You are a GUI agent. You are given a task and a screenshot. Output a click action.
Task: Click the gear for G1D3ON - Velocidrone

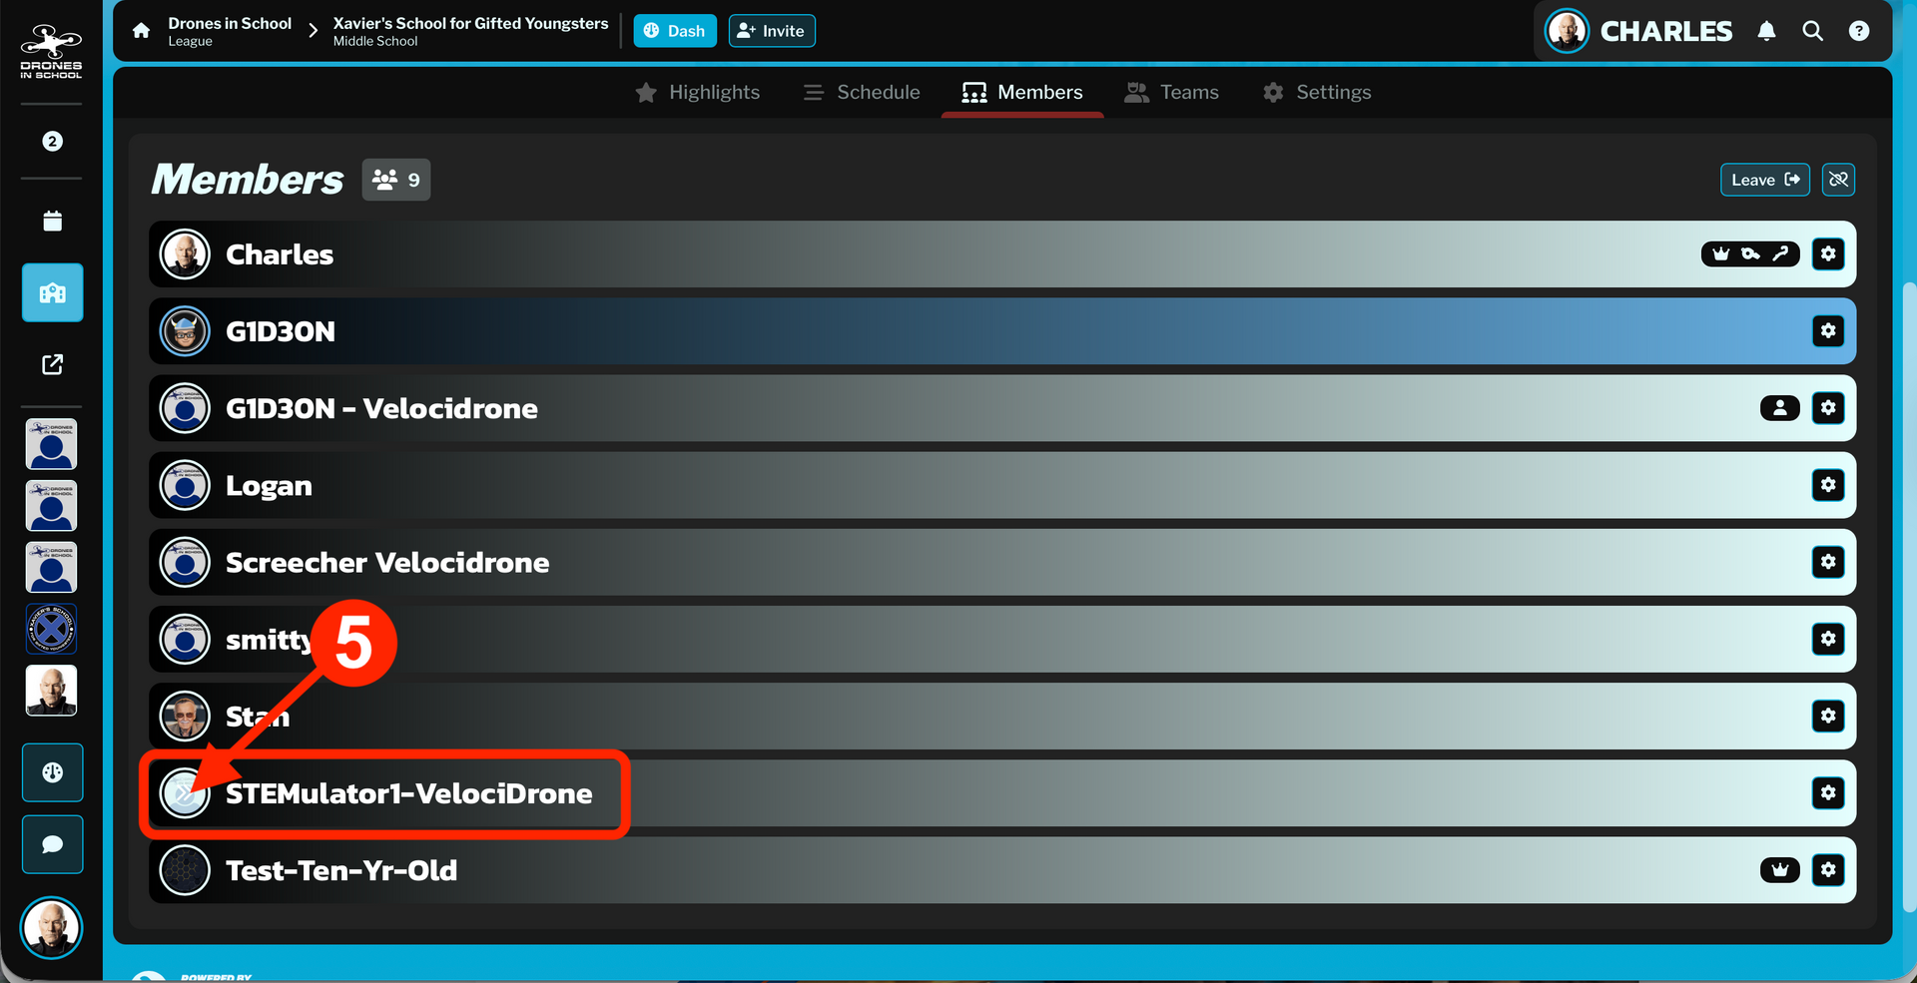click(x=1828, y=407)
